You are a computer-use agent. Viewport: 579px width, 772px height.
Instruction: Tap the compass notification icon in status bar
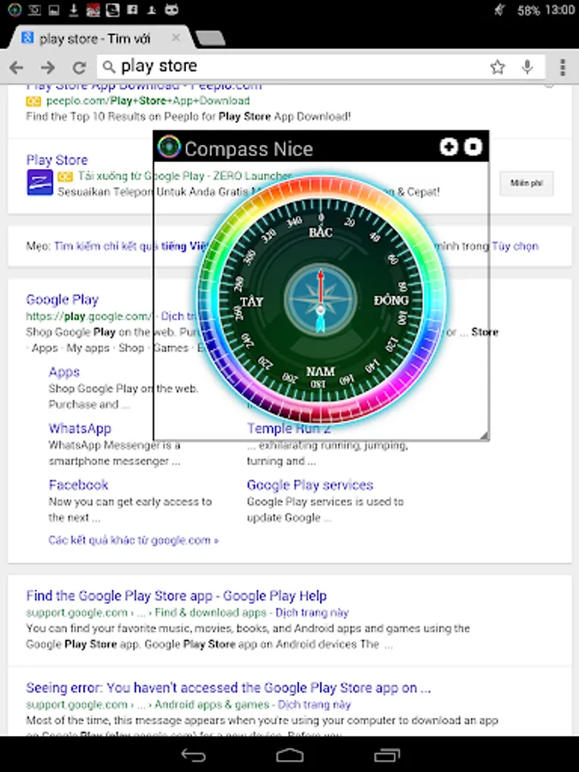pos(15,9)
